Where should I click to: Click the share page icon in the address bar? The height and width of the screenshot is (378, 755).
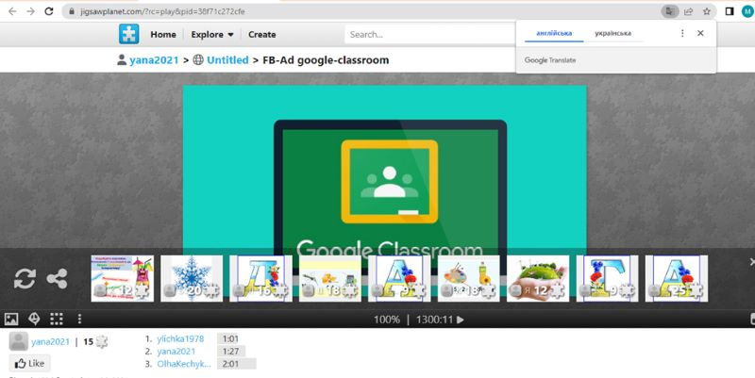tap(689, 11)
